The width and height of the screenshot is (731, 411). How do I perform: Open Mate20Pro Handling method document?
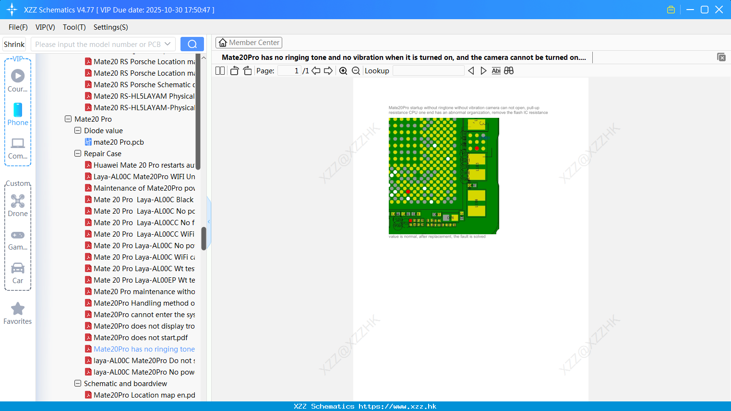(x=144, y=303)
